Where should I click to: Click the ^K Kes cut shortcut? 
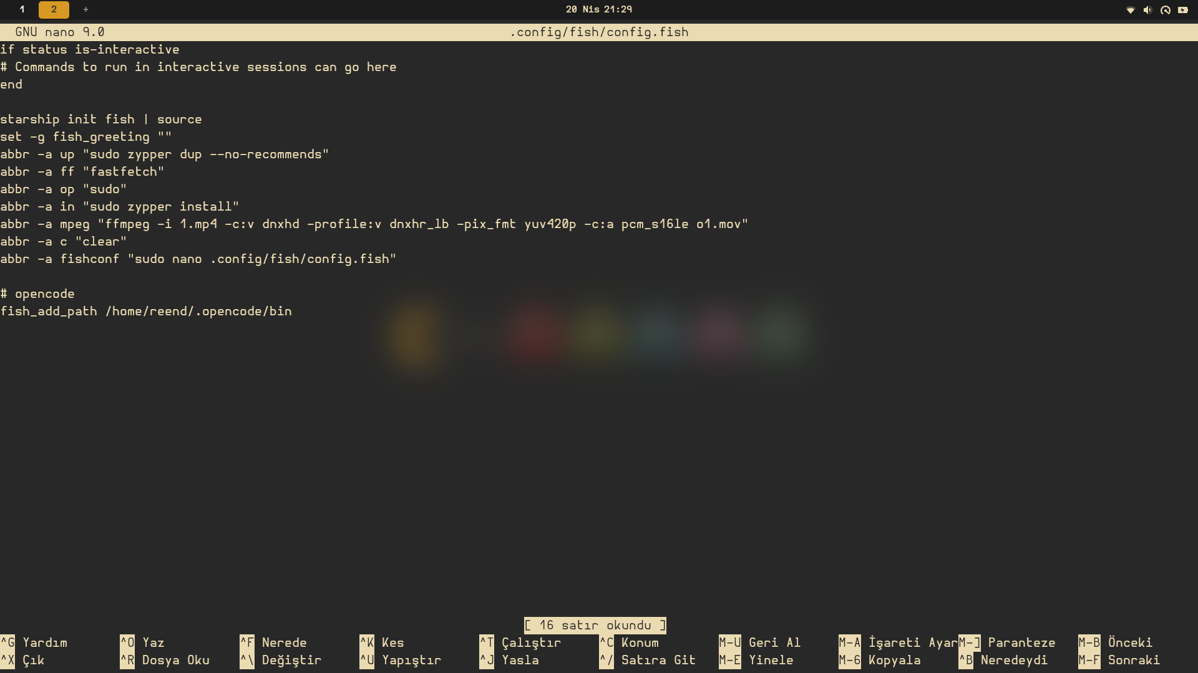[382, 642]
